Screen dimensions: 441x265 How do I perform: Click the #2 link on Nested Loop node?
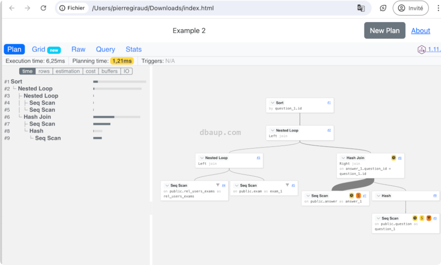329,130
